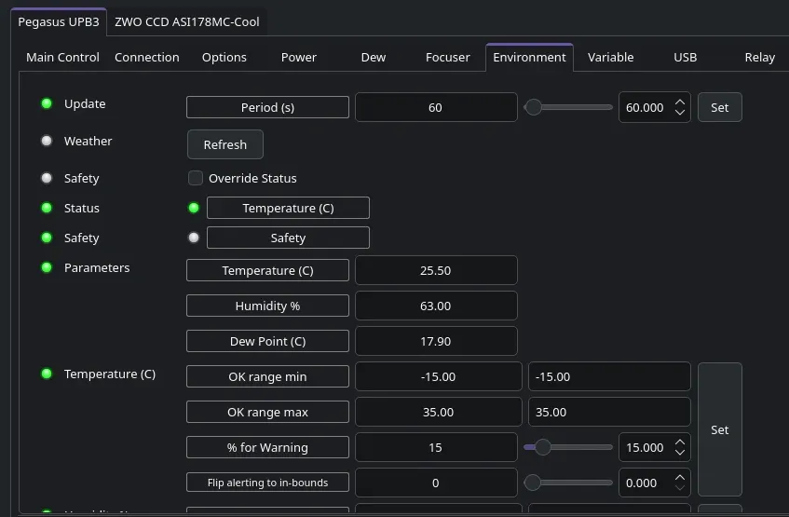The height and width of the screenshot is (517, 789).
Task: Switch to the Pegasus UPB3 device tab
Action: [x=59, y=22]
